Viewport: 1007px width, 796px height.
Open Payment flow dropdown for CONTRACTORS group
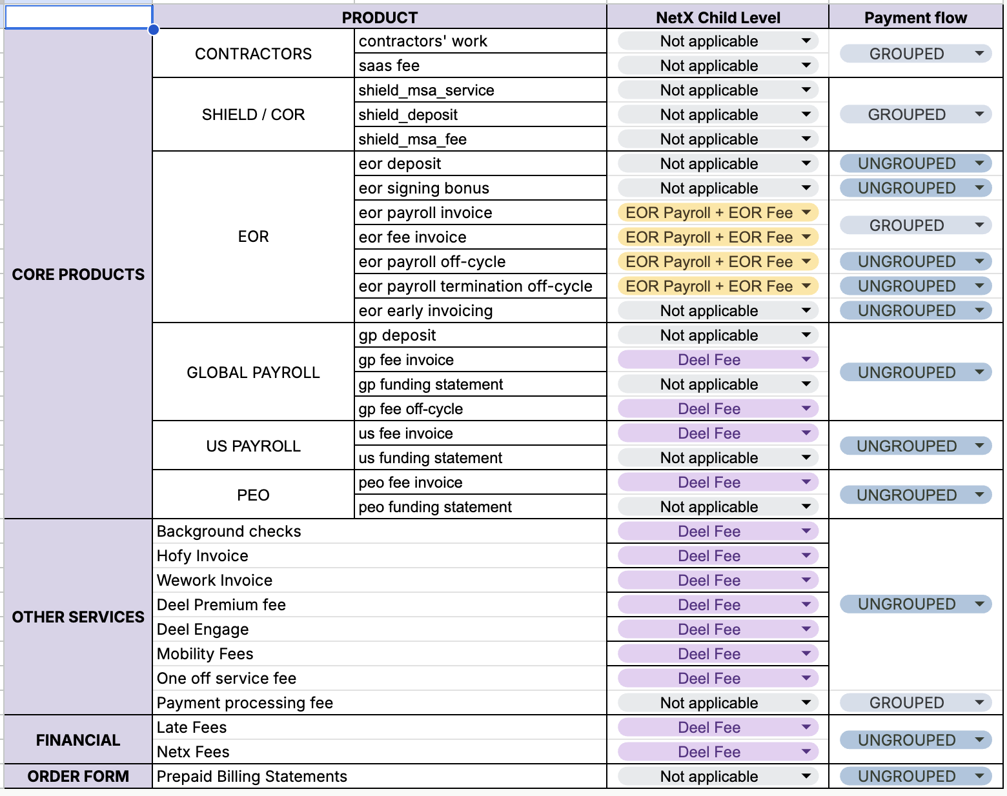pos(979,54)
